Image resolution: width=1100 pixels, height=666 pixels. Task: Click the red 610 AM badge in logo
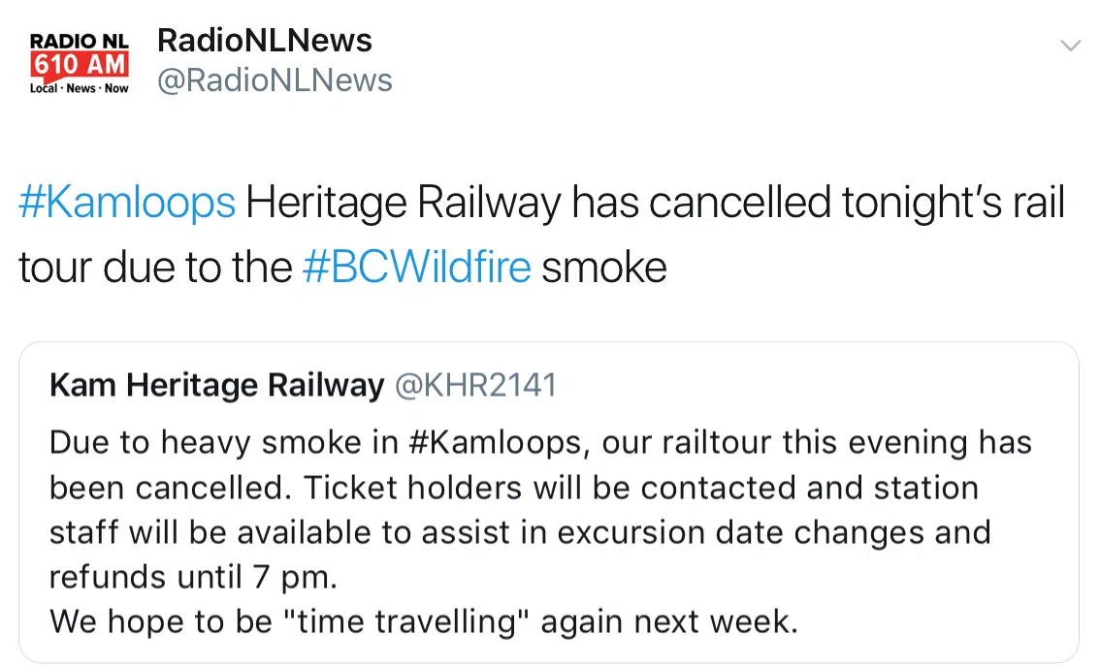(x=79, y=66)
